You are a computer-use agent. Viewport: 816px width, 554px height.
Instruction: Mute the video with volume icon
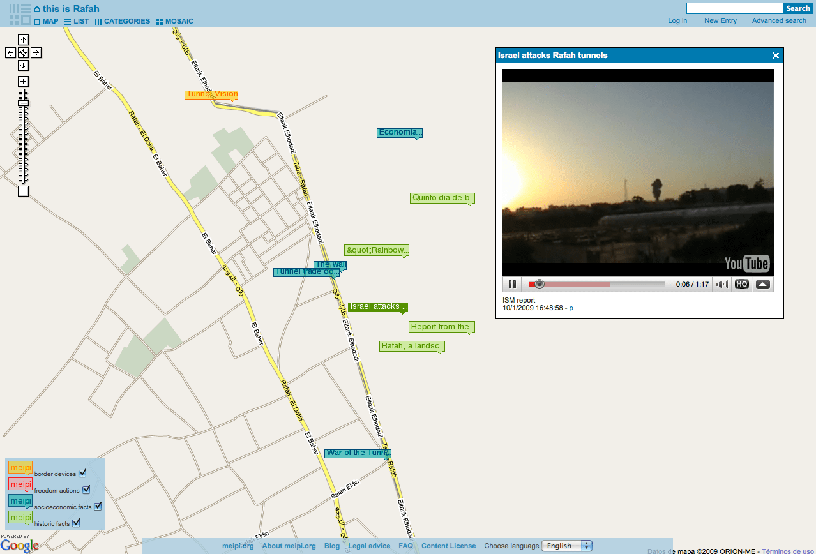[722, 284]
